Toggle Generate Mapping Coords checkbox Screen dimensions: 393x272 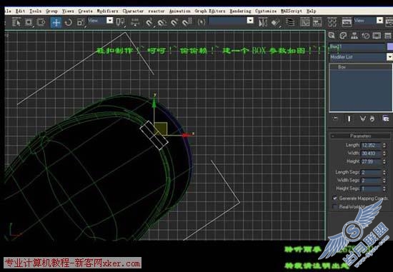click(x=335, y=198)
